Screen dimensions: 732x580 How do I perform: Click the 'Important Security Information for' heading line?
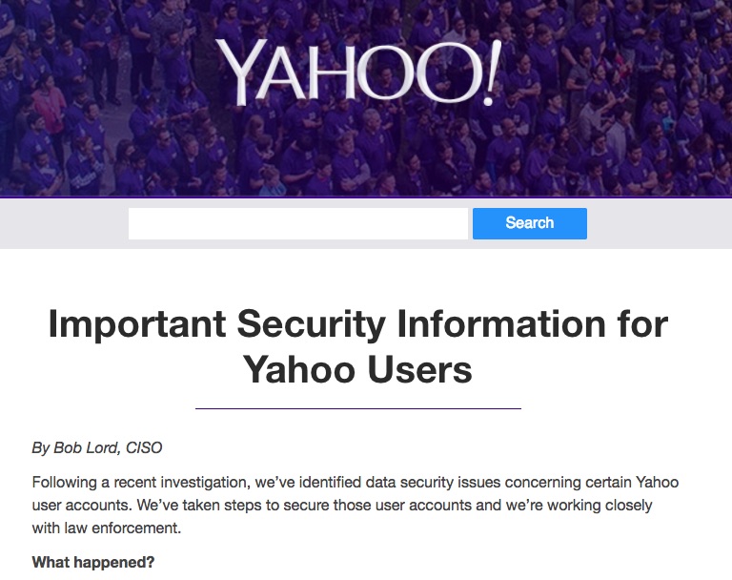point(358,324)
